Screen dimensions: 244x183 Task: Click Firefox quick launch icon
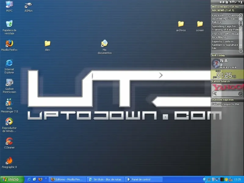tap(40, 179)
